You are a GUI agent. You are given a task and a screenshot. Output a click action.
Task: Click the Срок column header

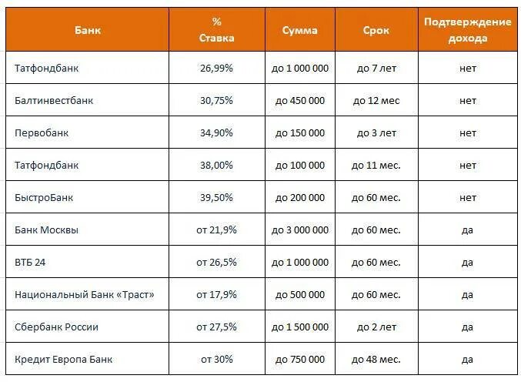point(376,31)
